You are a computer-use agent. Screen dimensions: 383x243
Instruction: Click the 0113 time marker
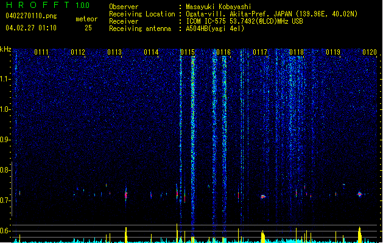(114, 52)
